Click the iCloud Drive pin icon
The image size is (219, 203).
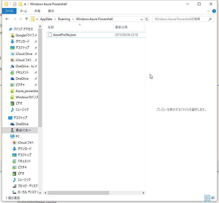pyautogui.click(x=36, y=54)
